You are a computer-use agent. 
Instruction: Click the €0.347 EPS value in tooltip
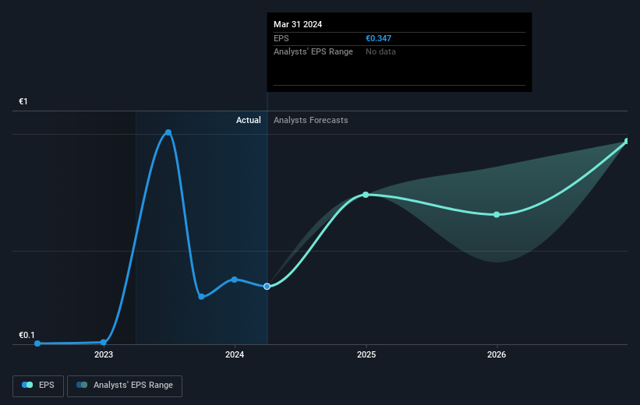(378, 38)
